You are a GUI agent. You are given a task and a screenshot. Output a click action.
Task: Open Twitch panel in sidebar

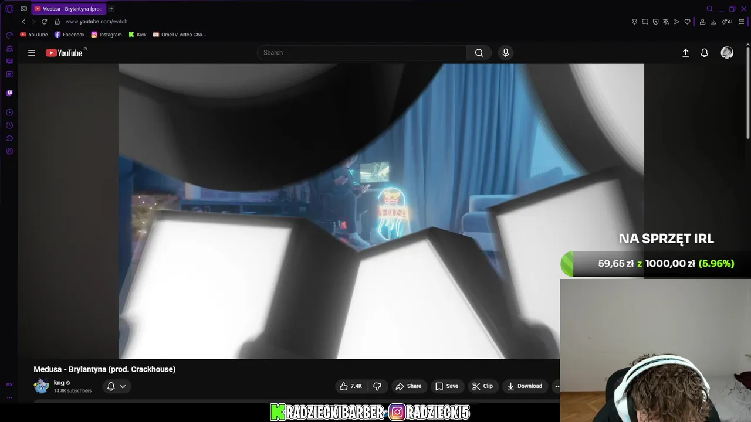pyautogui.click(x=9, y=93)
